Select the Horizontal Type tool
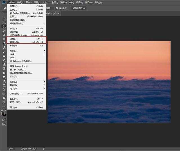 point(4,85)
